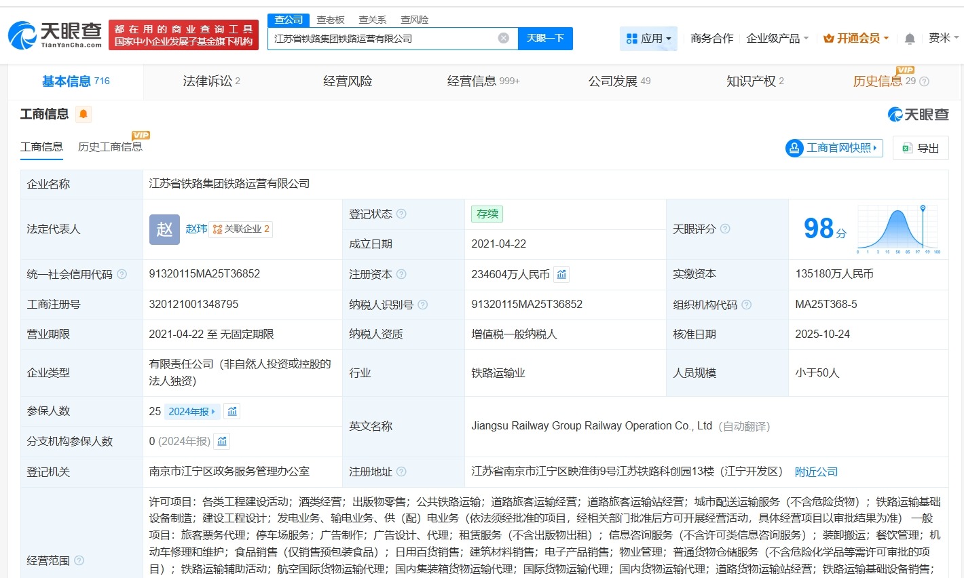Click the 天眼一下 search button

545,38
